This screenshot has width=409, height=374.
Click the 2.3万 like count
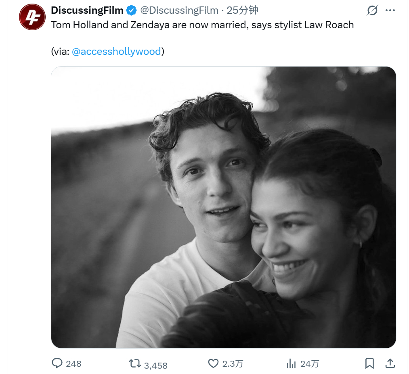[x=233, y=364]
